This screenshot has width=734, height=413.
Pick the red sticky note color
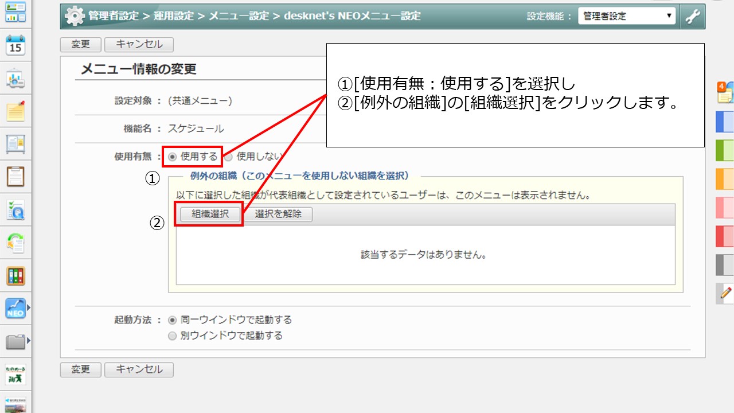click(725, 236)
